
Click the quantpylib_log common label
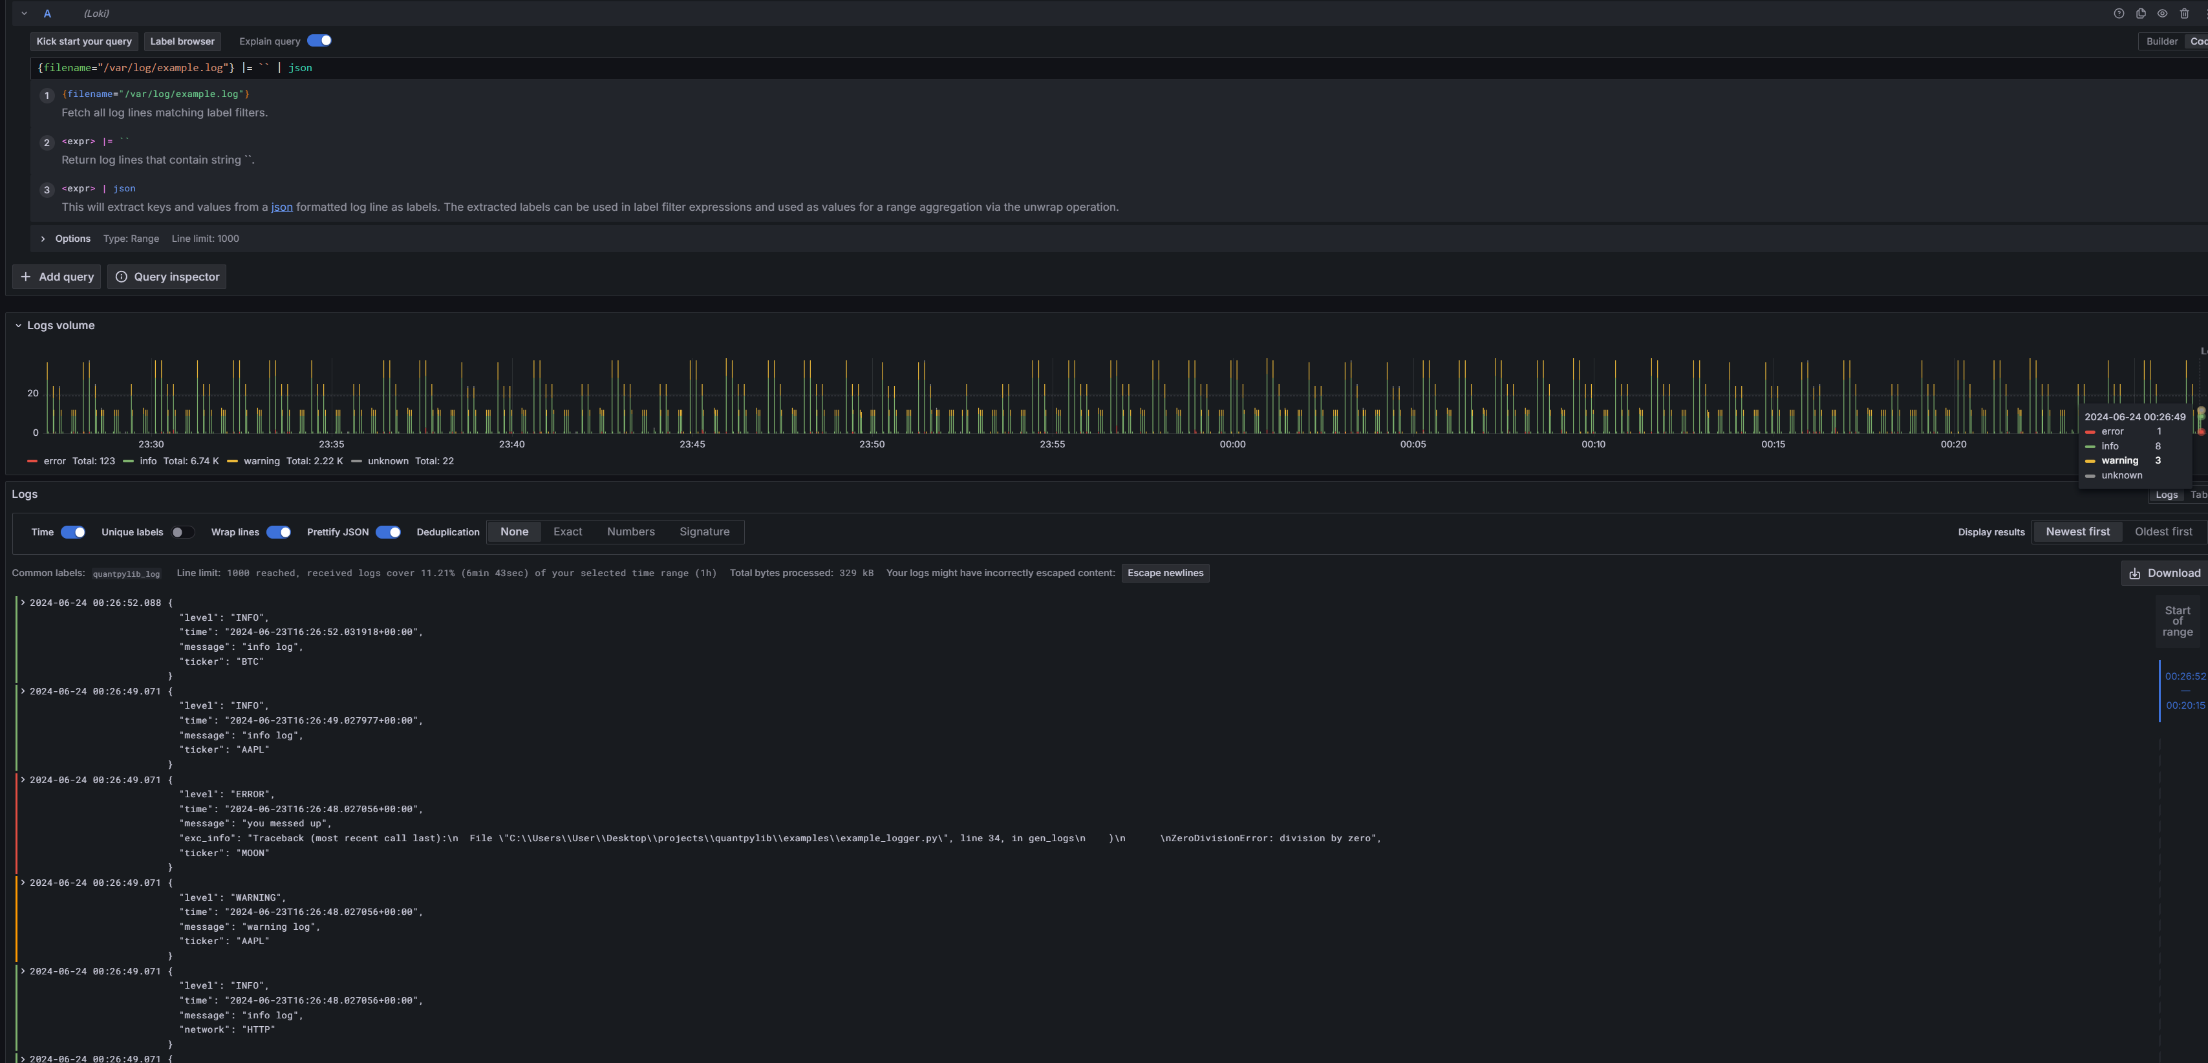(x=126, y=574)
